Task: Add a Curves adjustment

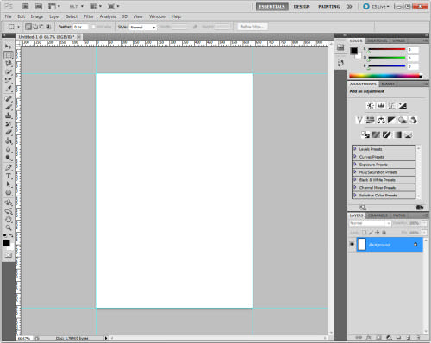Action: point(391,105)
